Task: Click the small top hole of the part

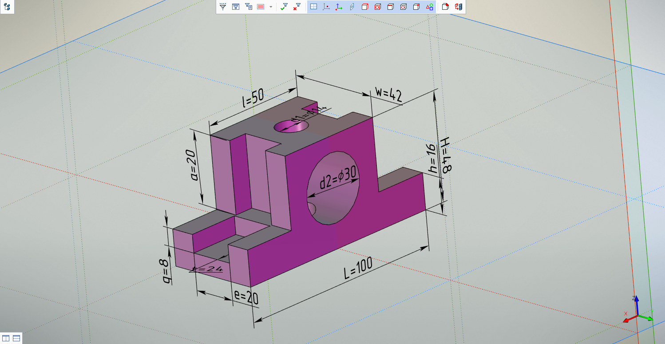Action: (x=292, y=126)
